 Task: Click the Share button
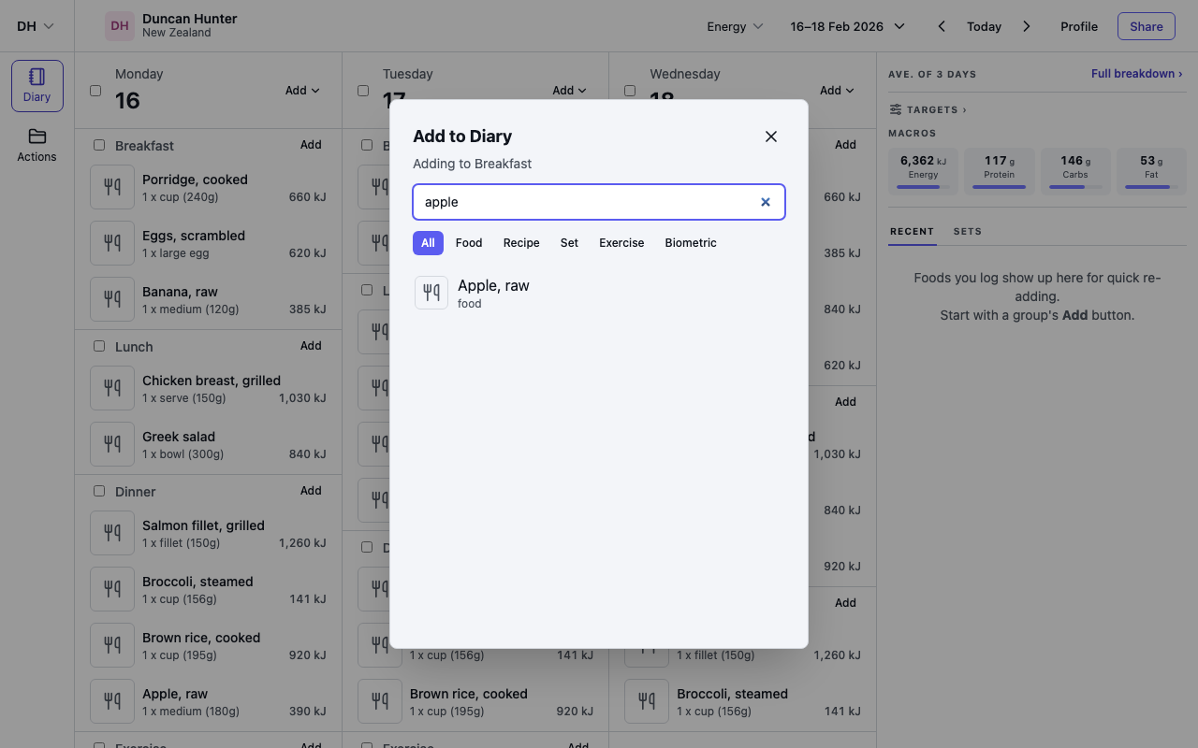(x=1147, y=26)
